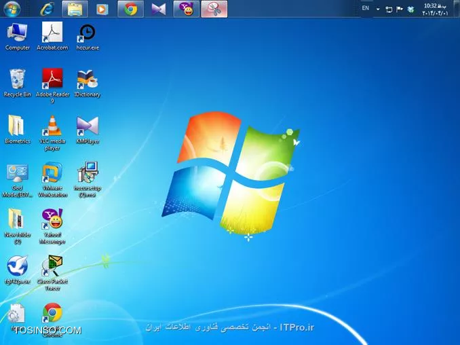Select the Computer desktop icon
Image resolution: width=460 pixels, height=345 pixels.
click(18, 37)
